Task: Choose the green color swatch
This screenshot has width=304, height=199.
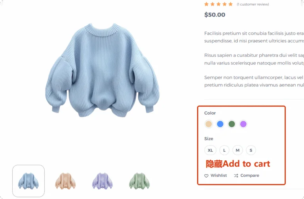Action: coord(232,124)
